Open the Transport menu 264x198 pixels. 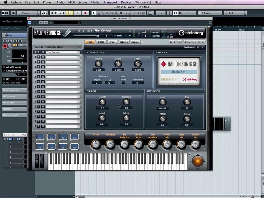click(x=110, y=2)
